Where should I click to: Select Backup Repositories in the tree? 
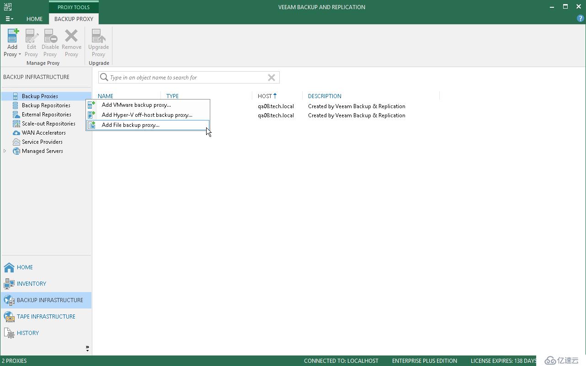(x=46, y=105)
